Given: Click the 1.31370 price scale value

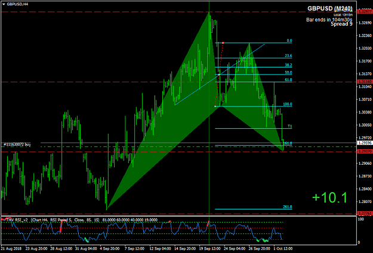Looking at the screenshot, I should 365,74.
